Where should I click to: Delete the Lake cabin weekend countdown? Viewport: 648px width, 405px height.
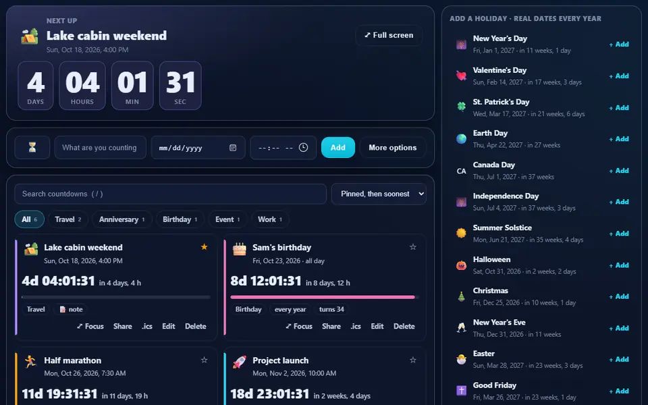[196, 326]
